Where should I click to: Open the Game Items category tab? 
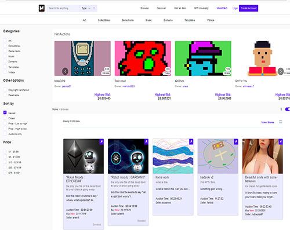coord(128,20)
